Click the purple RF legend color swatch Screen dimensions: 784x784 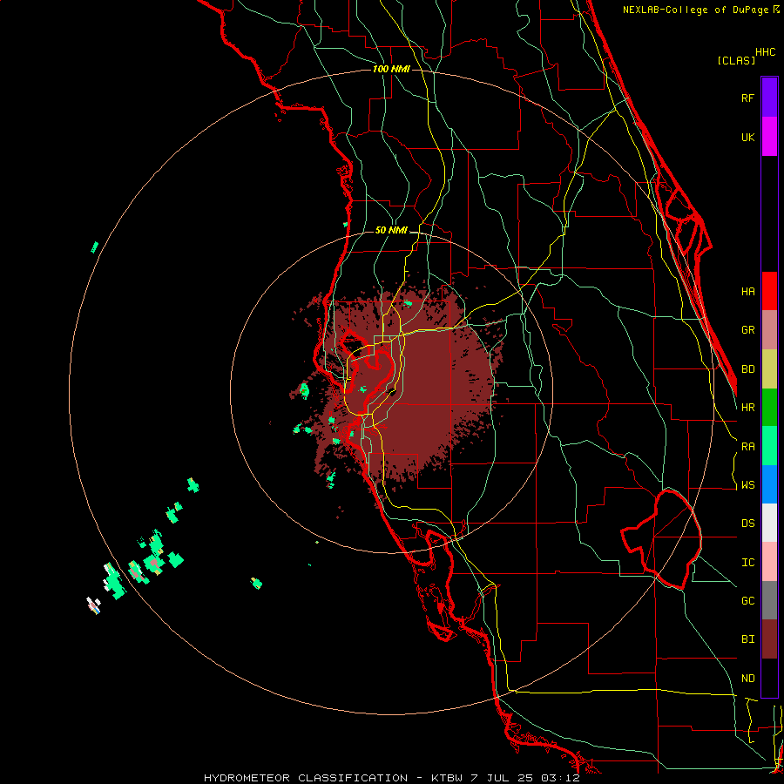click(x=769, y=98)
